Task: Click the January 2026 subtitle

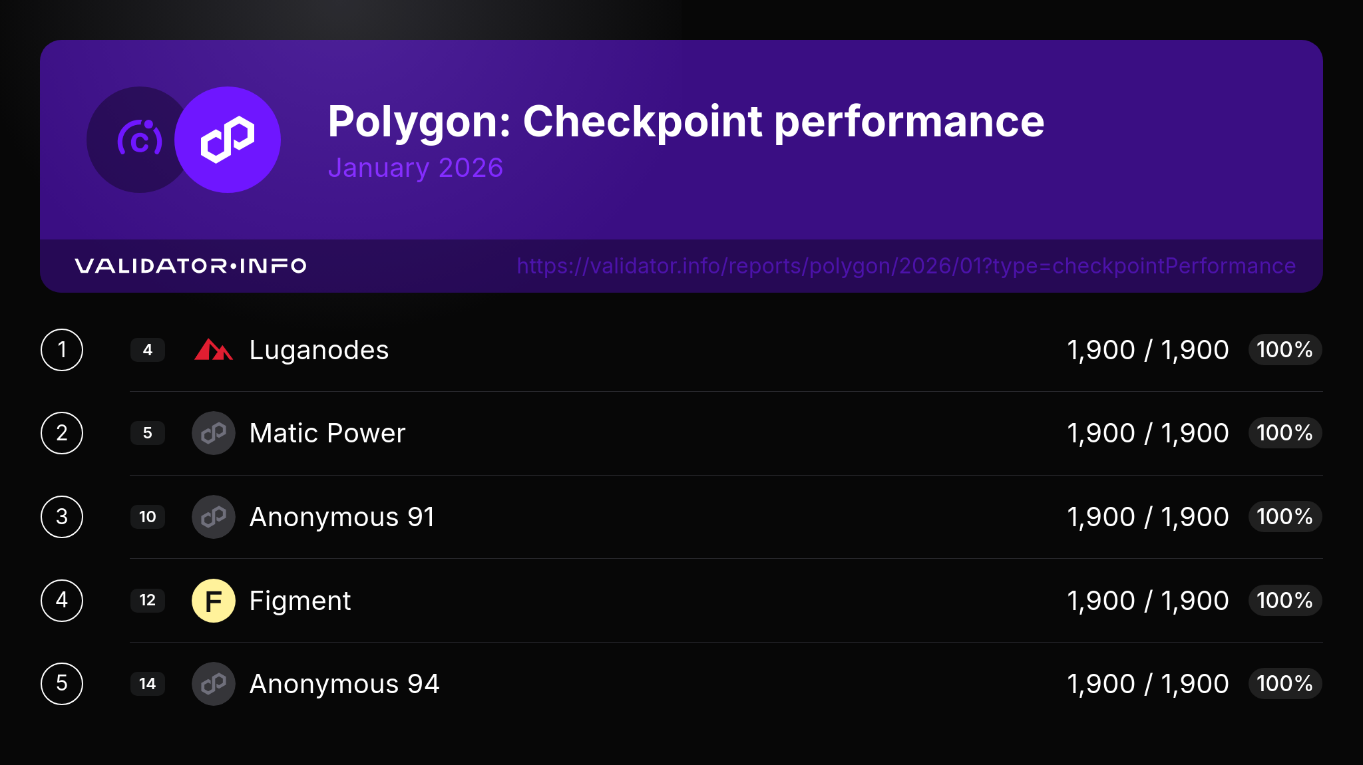Action: 415,168
